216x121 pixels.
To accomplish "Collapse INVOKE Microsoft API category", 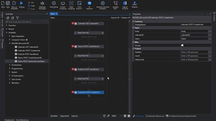I will pyautogui.click(x=9, y=43).
